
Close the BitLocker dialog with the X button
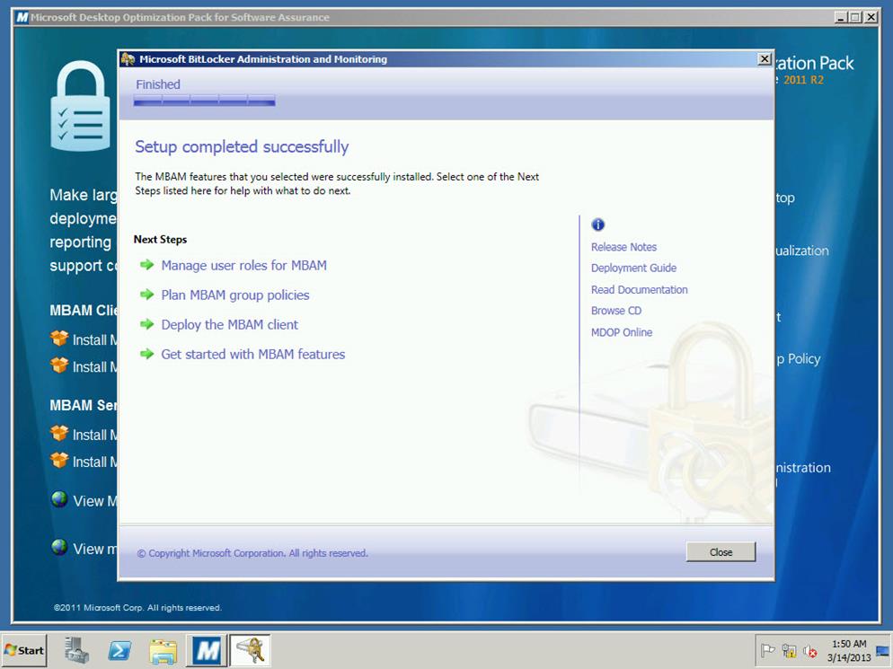[x=765, y=58]
